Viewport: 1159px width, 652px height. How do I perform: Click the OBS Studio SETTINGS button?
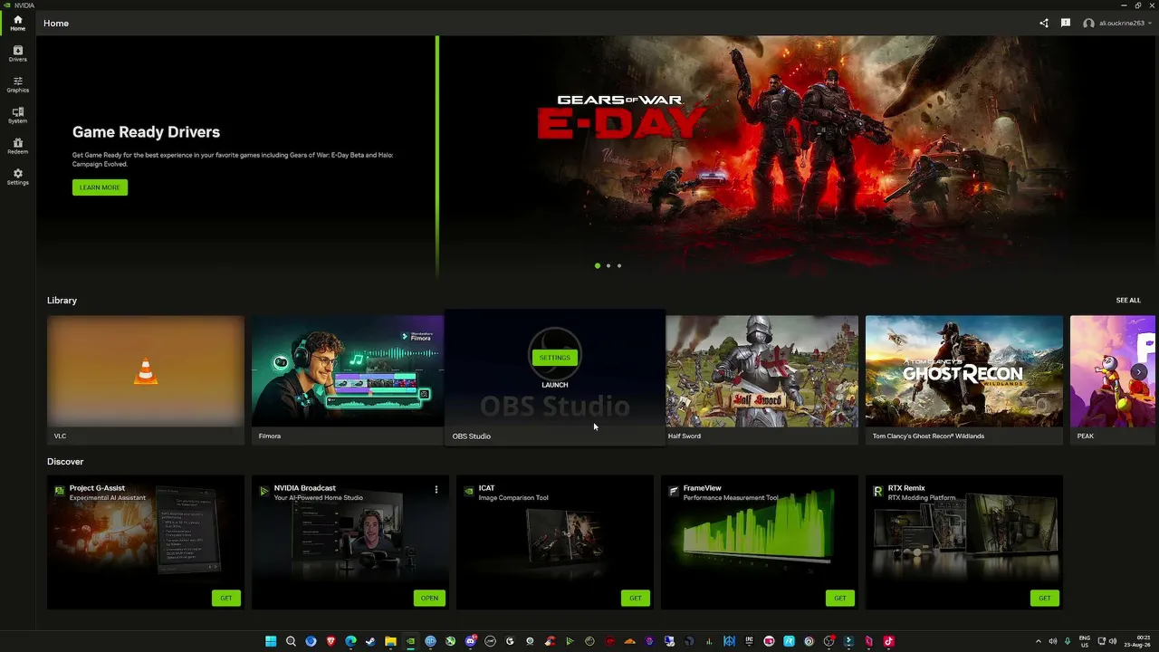pos(555,358)
